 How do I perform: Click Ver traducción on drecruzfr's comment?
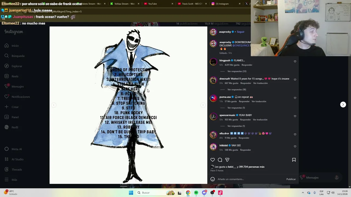pos(260,83)
